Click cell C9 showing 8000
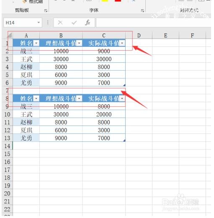This screenshot has height=218, width=214. click(104, 106)
